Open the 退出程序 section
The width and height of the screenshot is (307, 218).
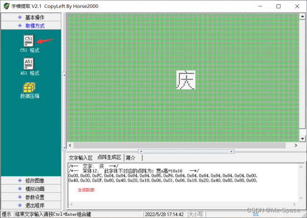click(31, 205)
